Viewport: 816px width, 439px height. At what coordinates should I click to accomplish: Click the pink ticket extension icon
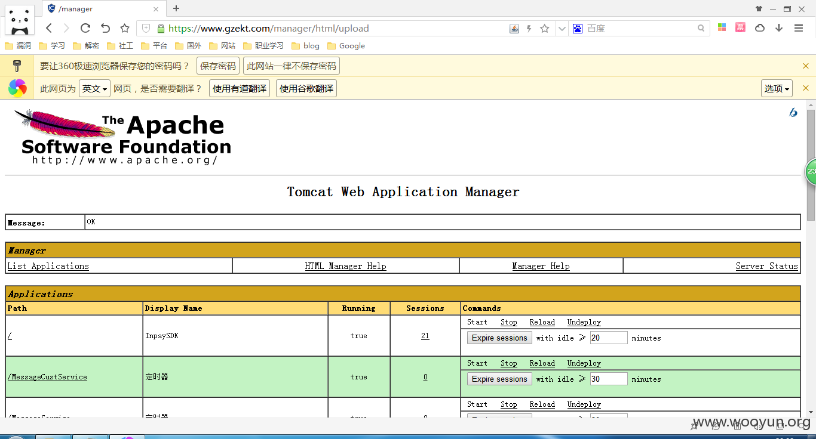(x=740, y=27)
